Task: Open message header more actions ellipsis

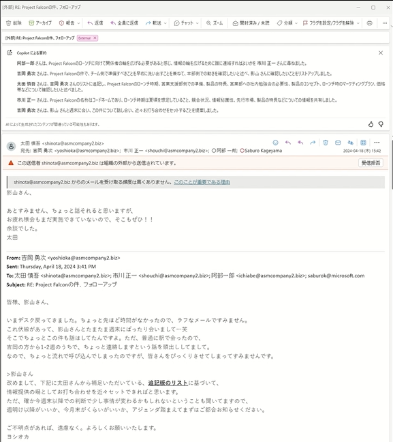Action: click(377, 143)
